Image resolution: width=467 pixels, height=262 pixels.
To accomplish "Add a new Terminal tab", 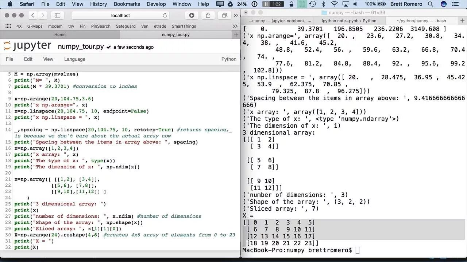I will 462,21.
